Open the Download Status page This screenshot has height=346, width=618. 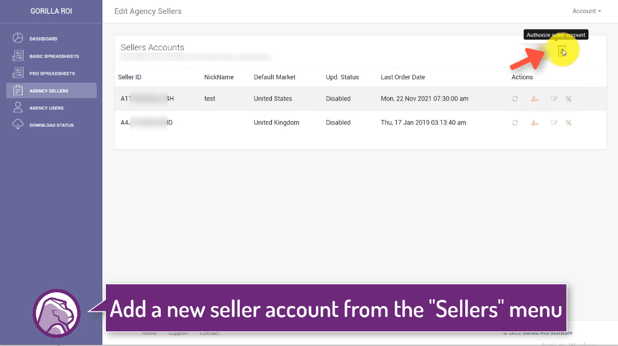(51, 125)
